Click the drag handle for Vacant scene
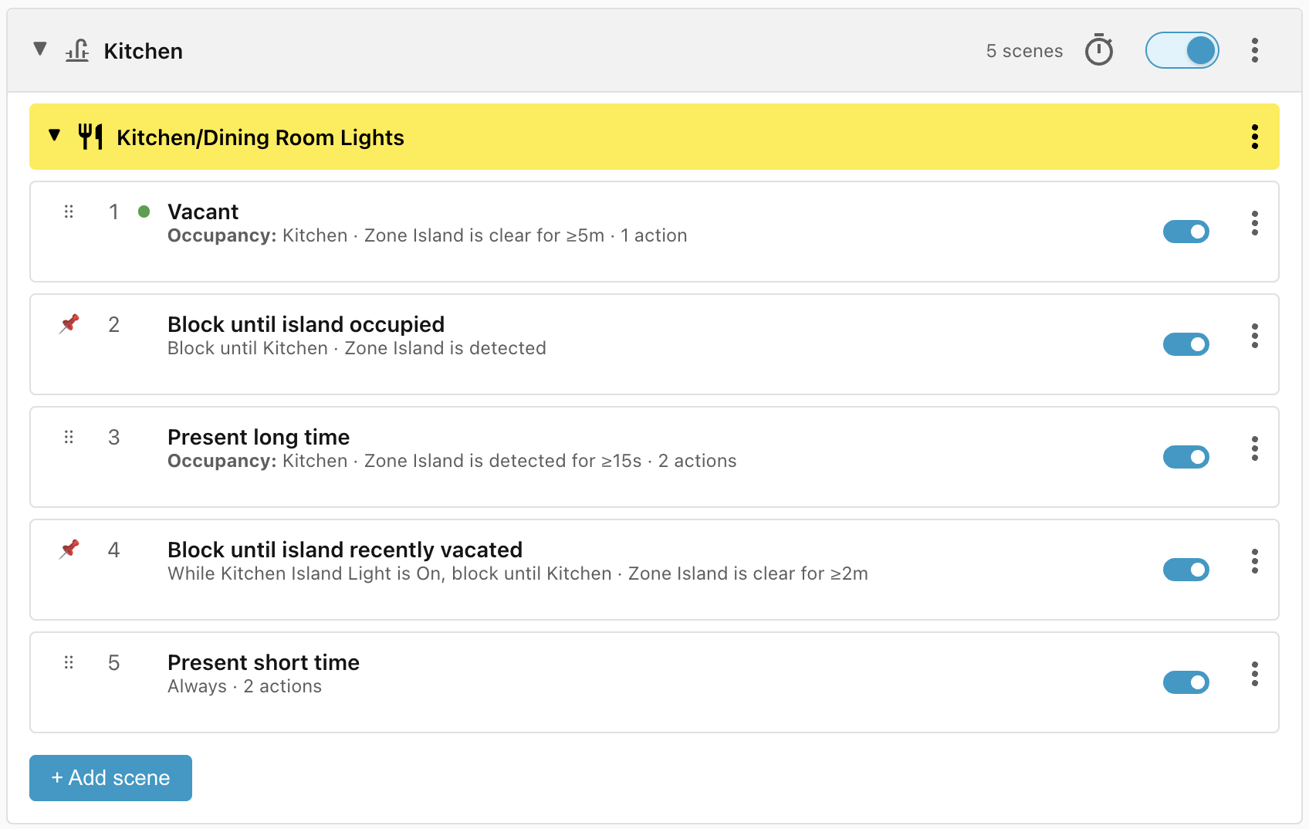 [x=69, y=211]
